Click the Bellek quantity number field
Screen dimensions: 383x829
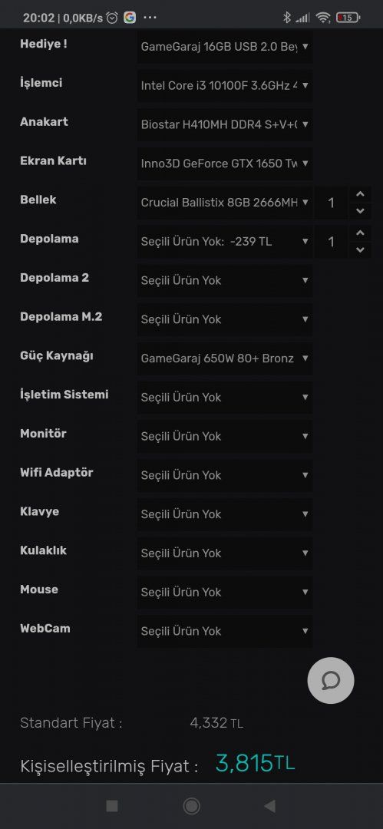pos(332,203)
